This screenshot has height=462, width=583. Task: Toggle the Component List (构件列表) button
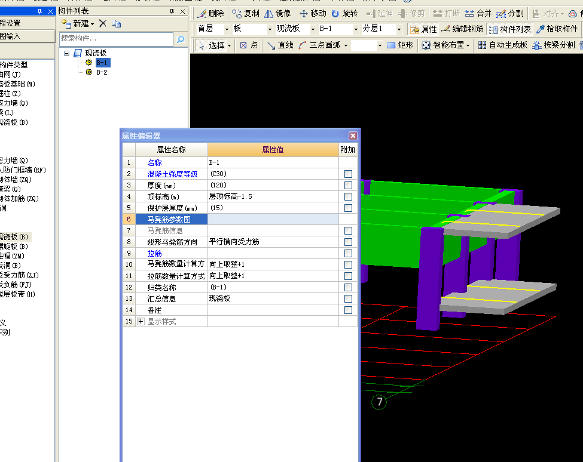tap(510, 29)
